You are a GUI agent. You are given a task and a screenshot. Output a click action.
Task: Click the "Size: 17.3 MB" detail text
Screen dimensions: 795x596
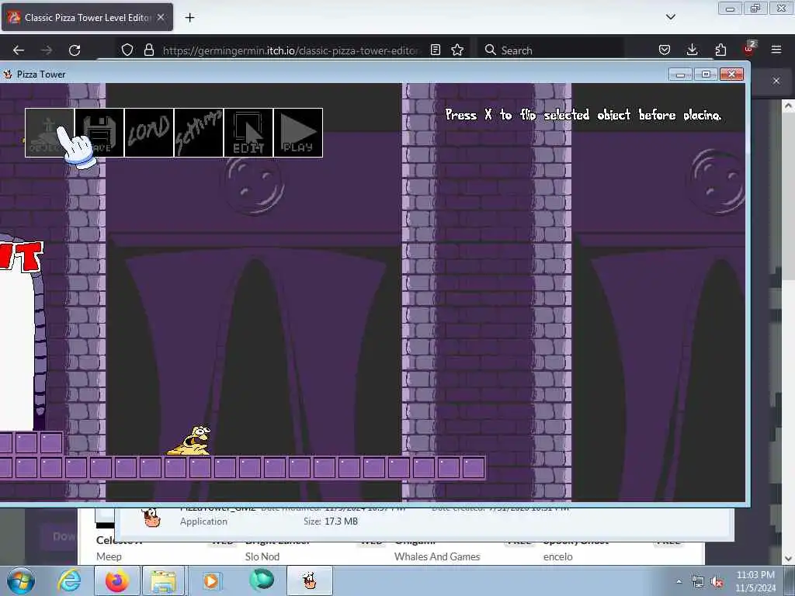tap(331, 521)
